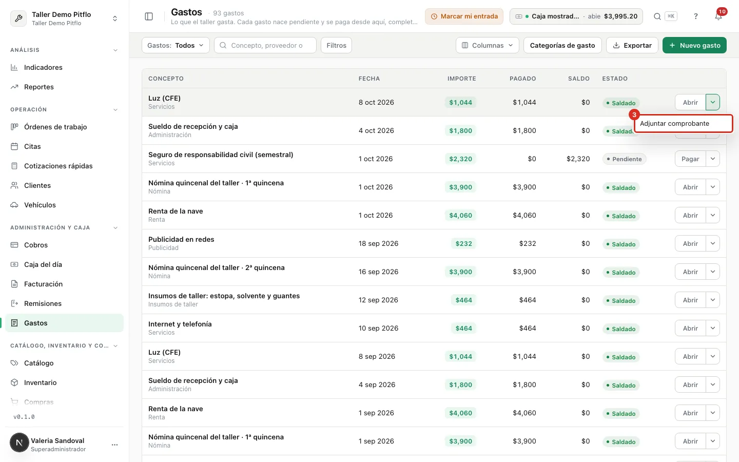Open the Gastos: Todos filter dropdown
This screenshot has width=739, height=462.
(x=176, y=45)
